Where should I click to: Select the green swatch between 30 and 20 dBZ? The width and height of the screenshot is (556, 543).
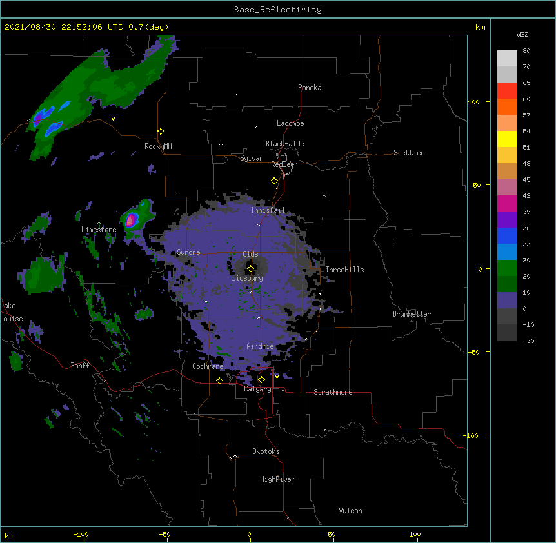tap(507, 268)
